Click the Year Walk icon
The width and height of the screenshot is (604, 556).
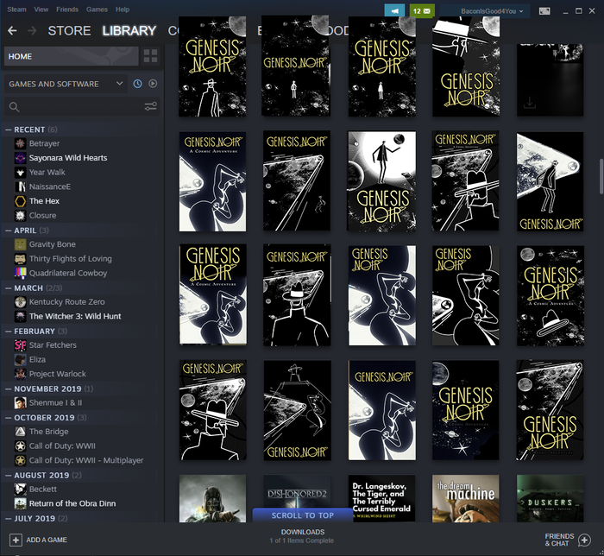(21, 172)
